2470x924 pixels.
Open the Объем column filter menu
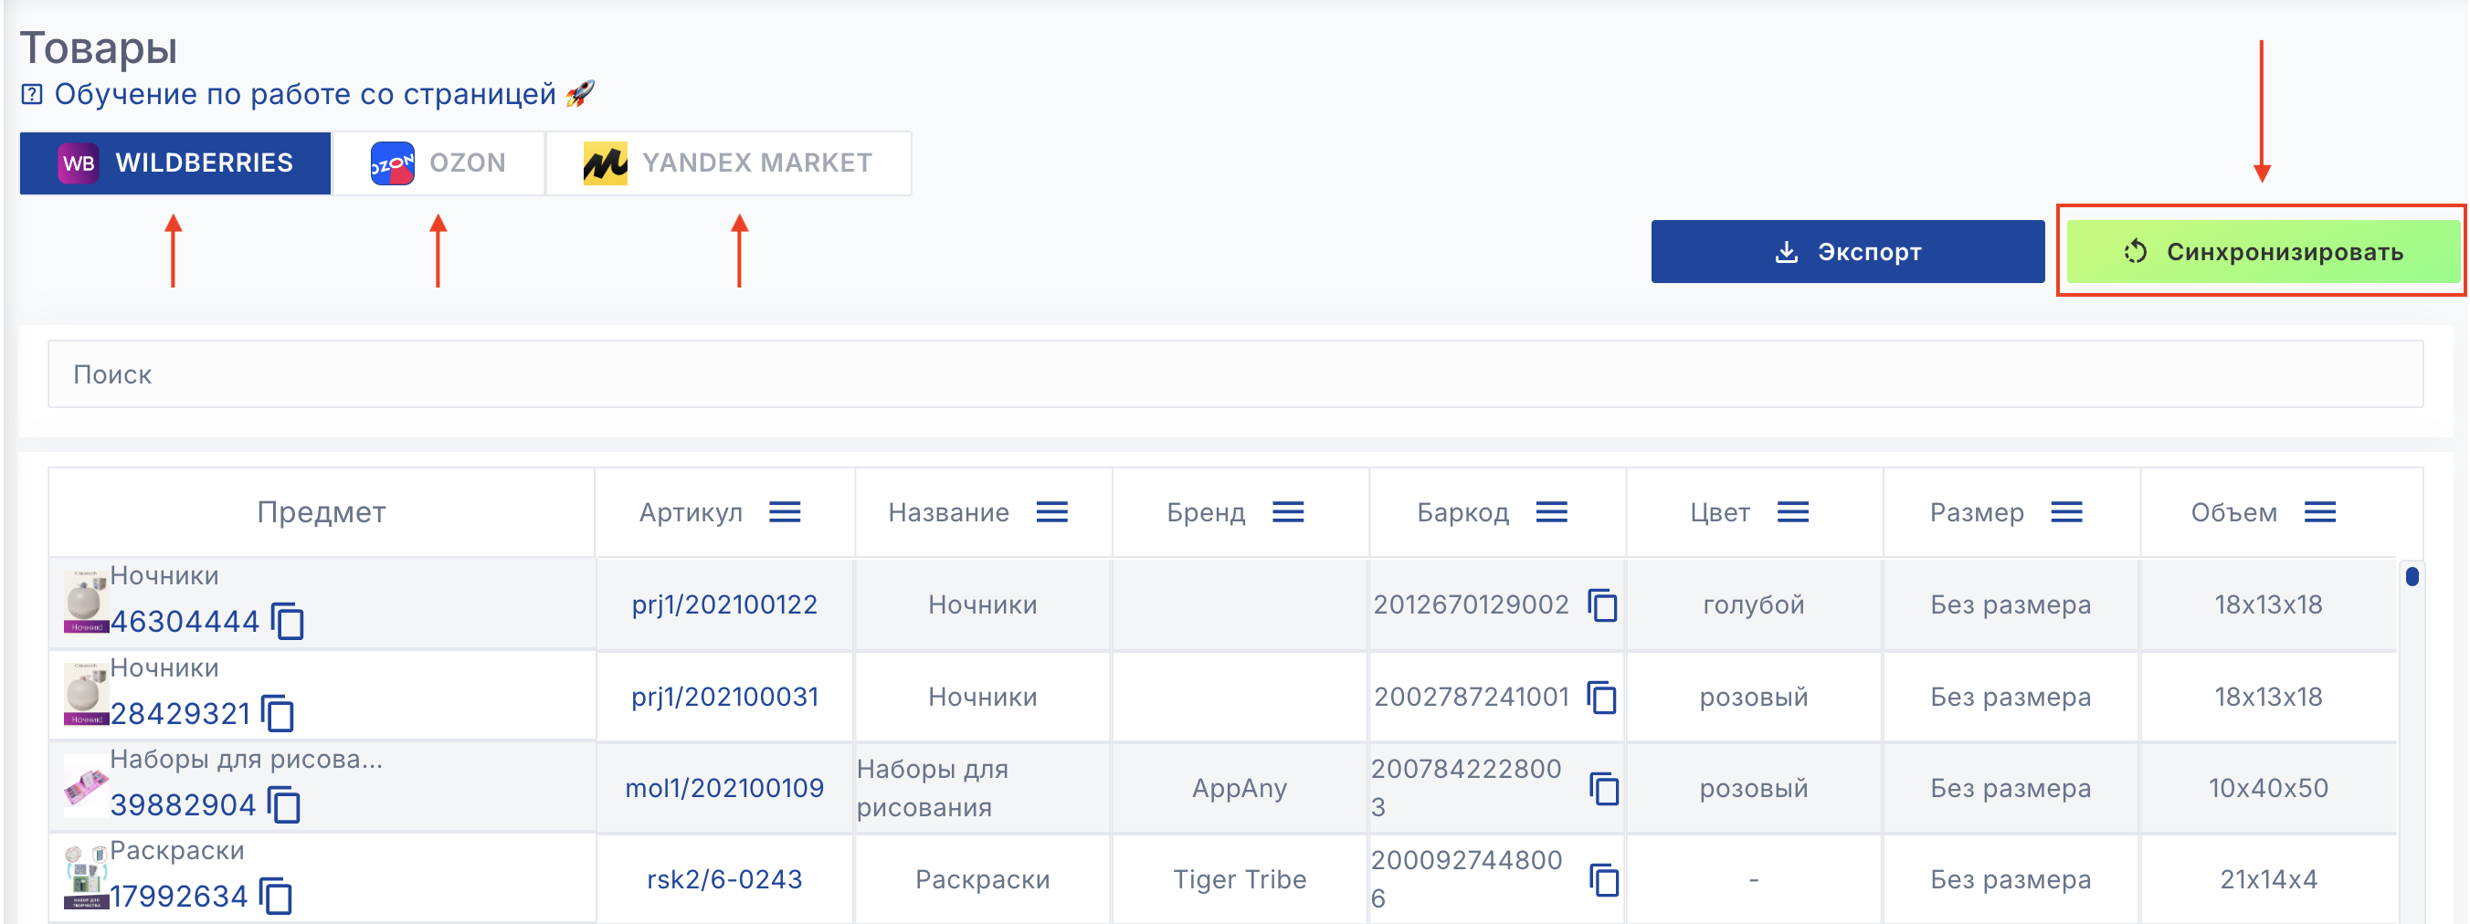pyautogui.click(x=2319, y=513)
